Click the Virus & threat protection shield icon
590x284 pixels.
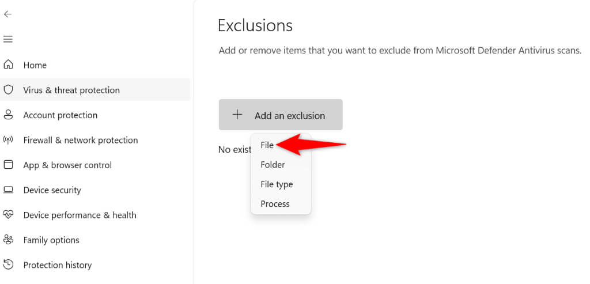coord(8,90)
